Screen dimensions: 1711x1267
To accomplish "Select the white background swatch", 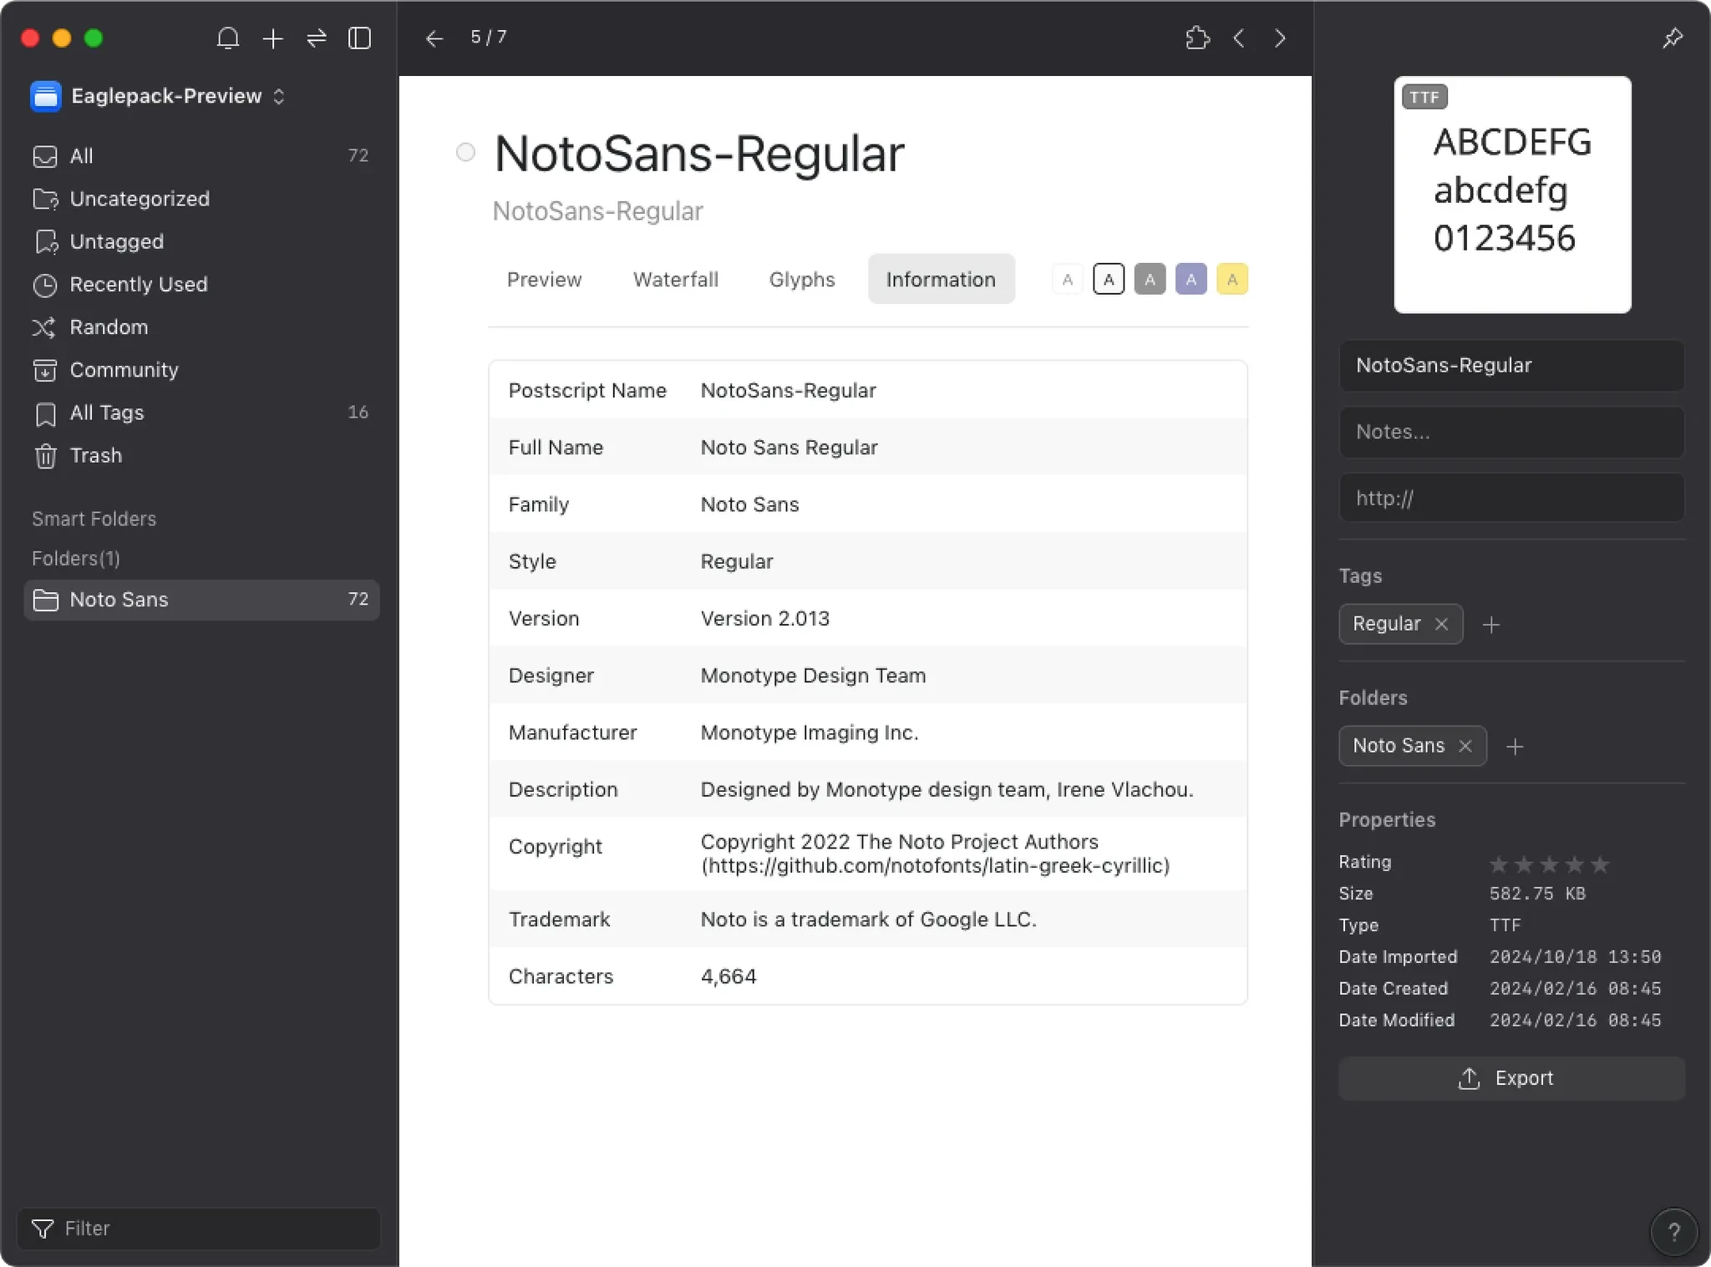I will point(1067,280).
